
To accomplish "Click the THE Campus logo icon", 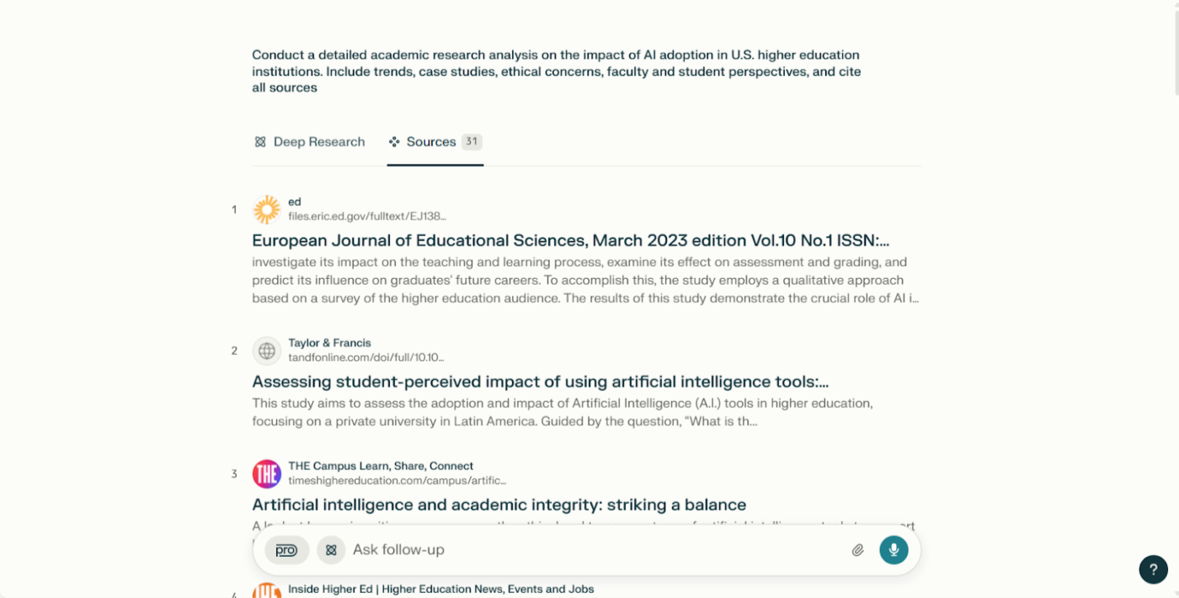I will [266, 473].
